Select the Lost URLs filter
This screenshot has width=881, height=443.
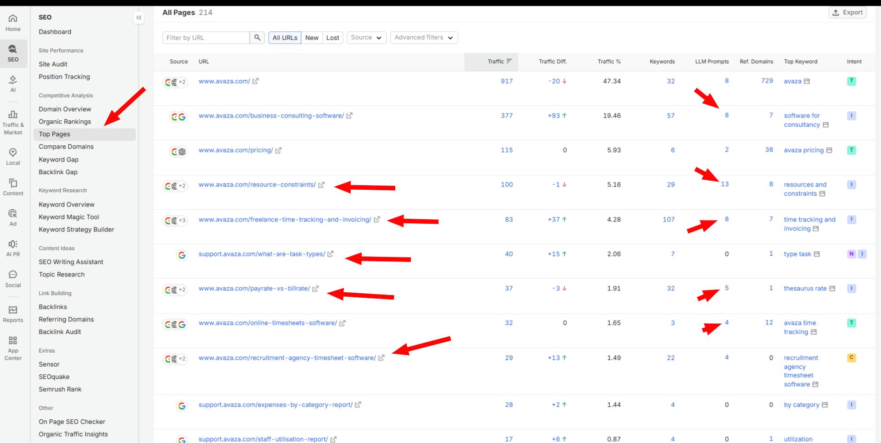point(333,38)
